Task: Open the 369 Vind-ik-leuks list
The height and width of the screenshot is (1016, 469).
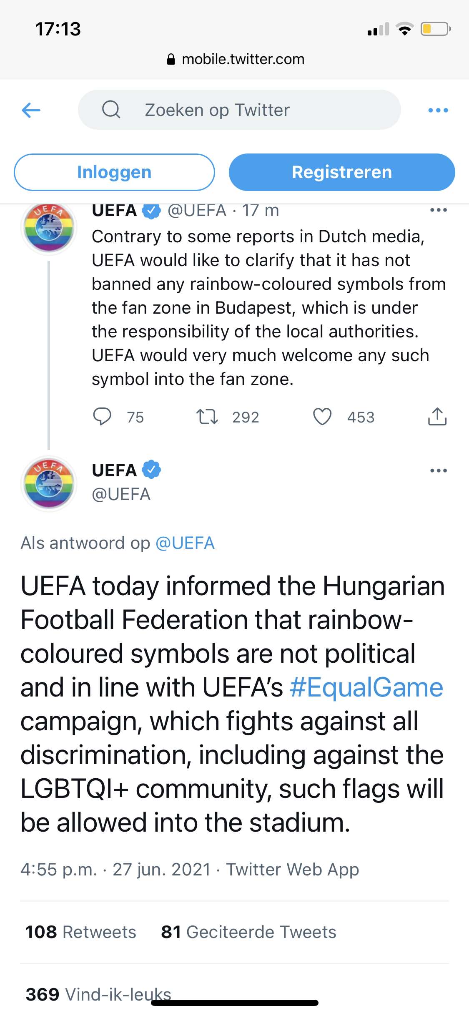Action: pos(98,994)
